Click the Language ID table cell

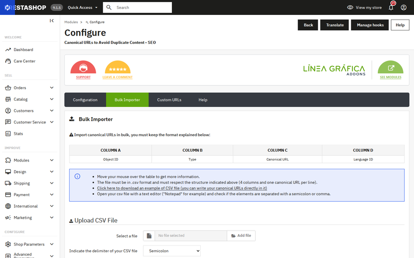pyautogui.click(x=363, y=159)
